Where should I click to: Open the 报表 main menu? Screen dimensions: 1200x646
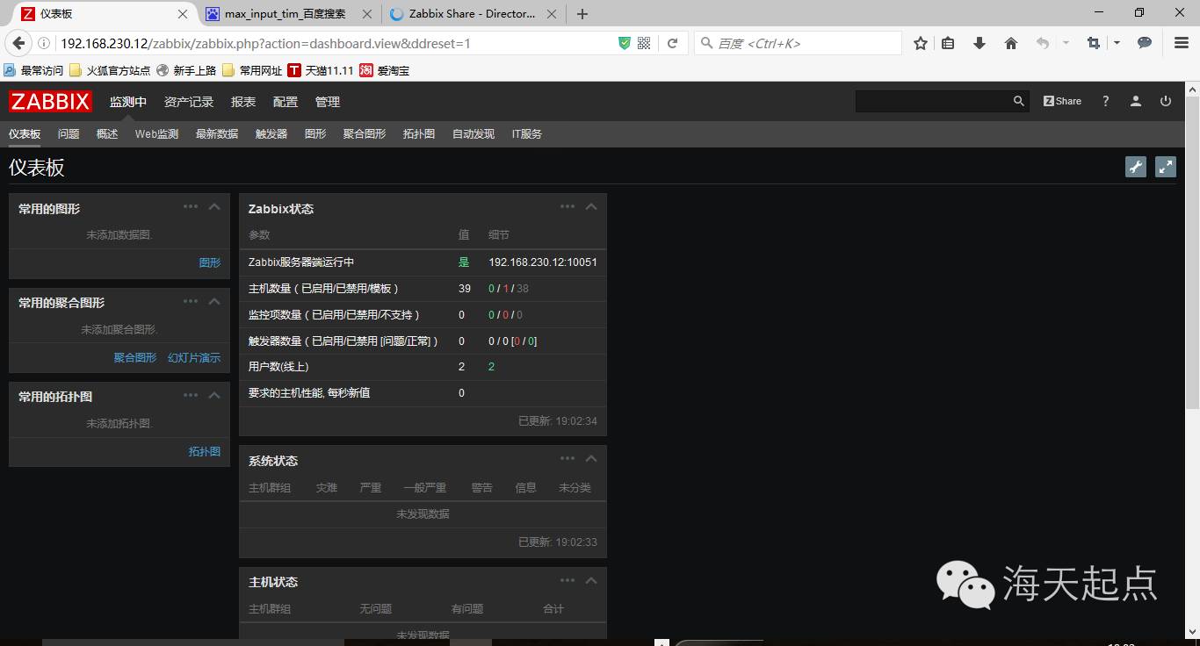243,102
